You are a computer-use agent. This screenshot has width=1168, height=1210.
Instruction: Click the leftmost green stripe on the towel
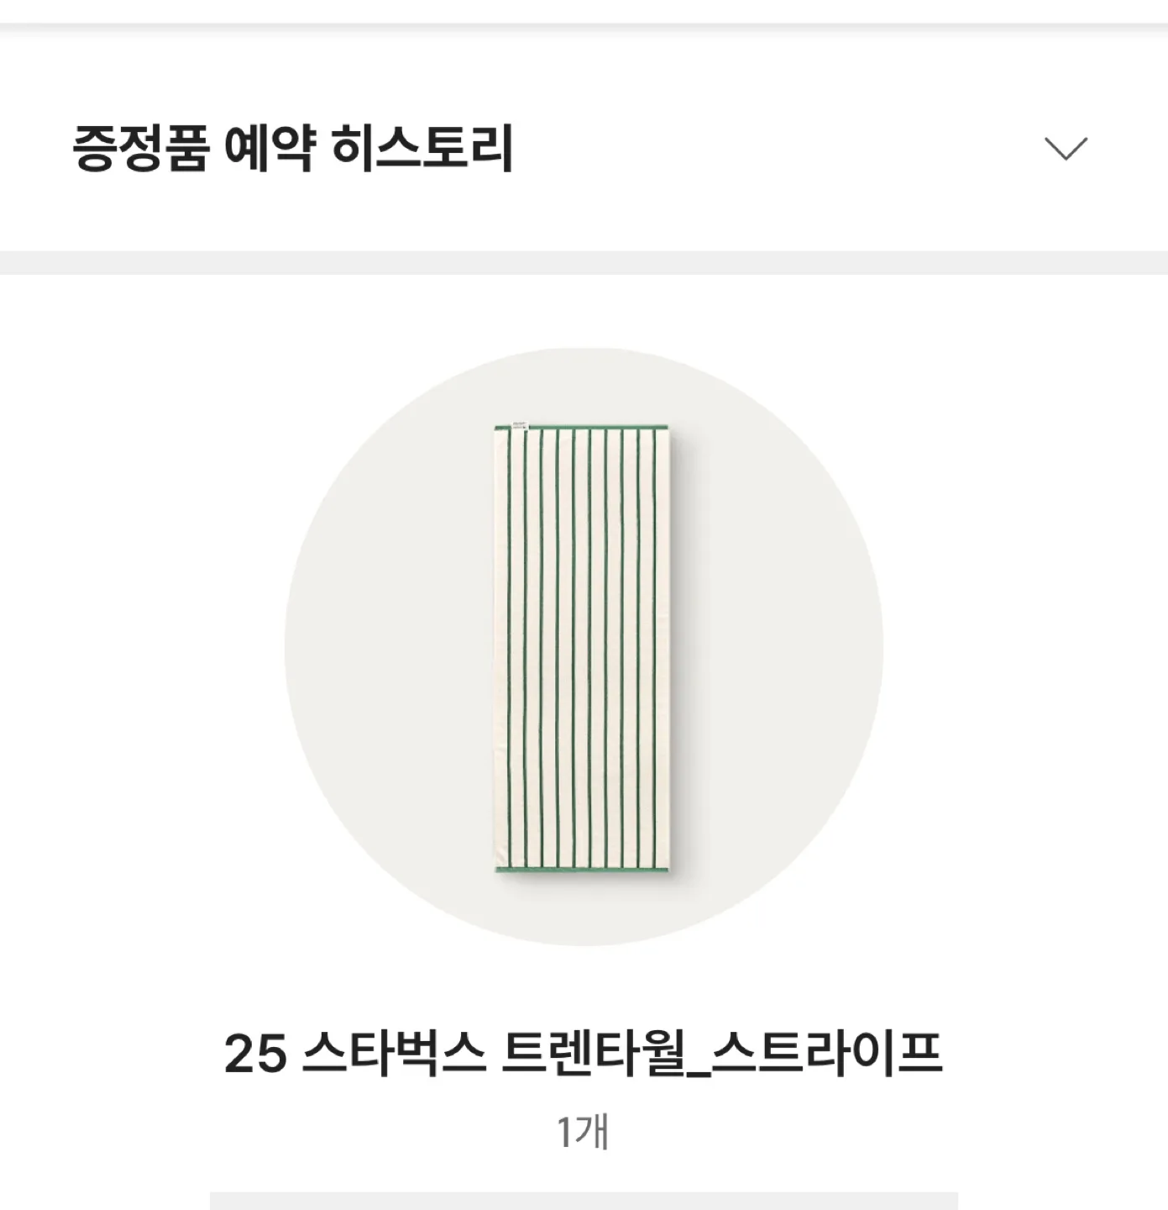(x=511, y=647)
